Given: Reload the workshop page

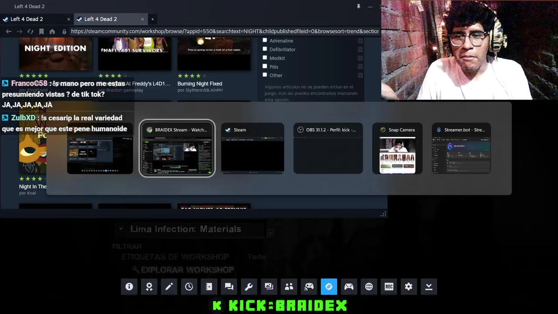Looking at the screenshot, I should coord(31,31).
